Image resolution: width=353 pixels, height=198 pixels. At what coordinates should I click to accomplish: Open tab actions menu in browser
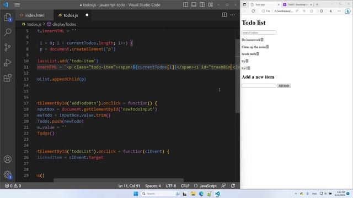pos(245,4)
